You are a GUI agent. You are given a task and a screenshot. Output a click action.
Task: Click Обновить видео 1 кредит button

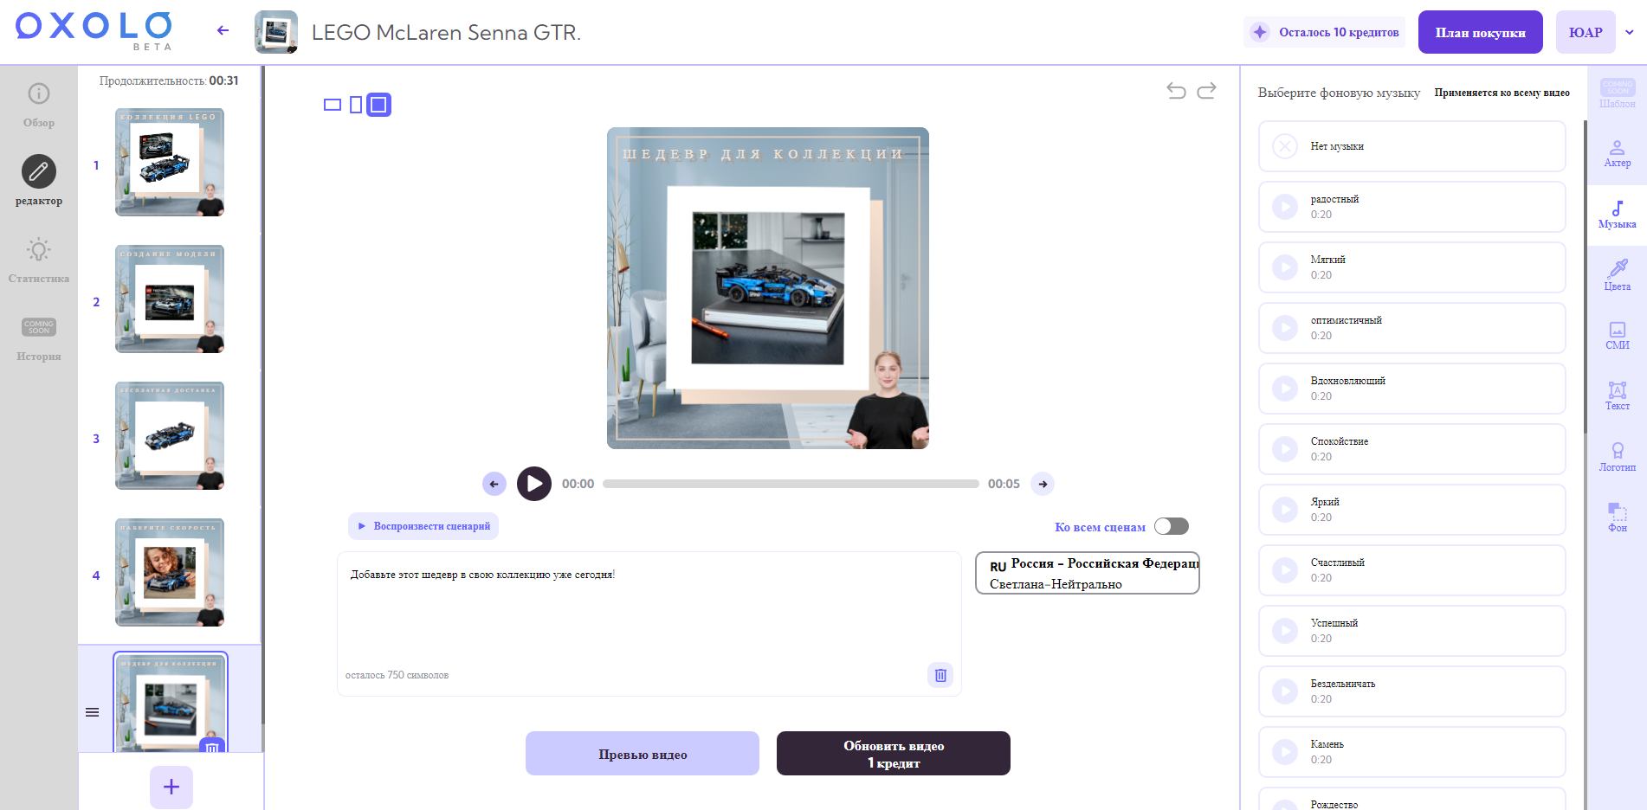(x=894, y=754)
